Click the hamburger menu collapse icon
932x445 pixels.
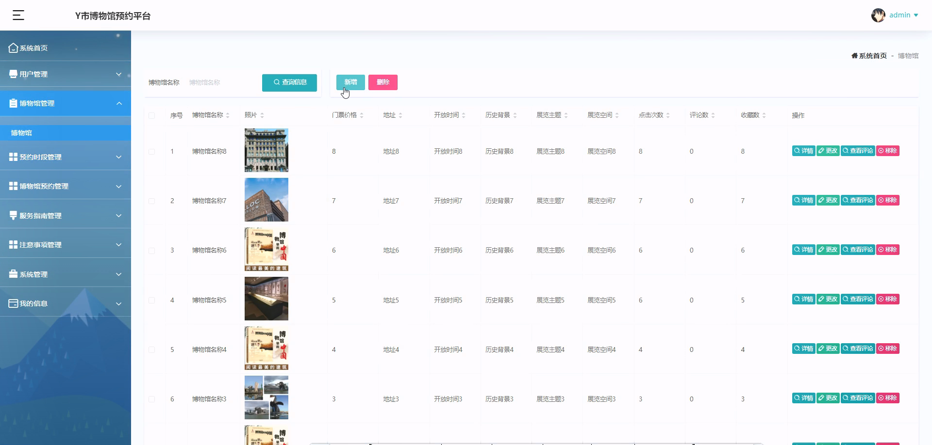[x=18, y=16]
